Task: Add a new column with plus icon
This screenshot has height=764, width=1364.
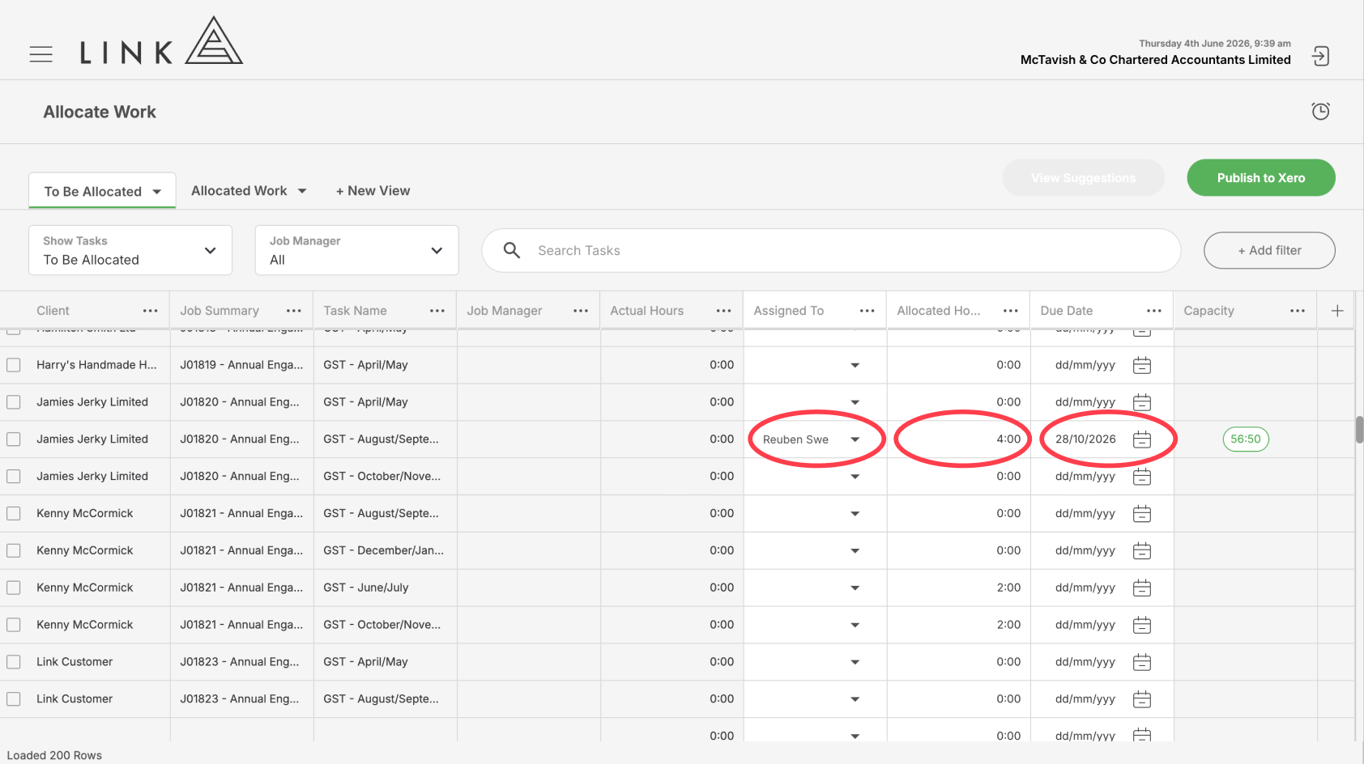Action: (1337, 311)
